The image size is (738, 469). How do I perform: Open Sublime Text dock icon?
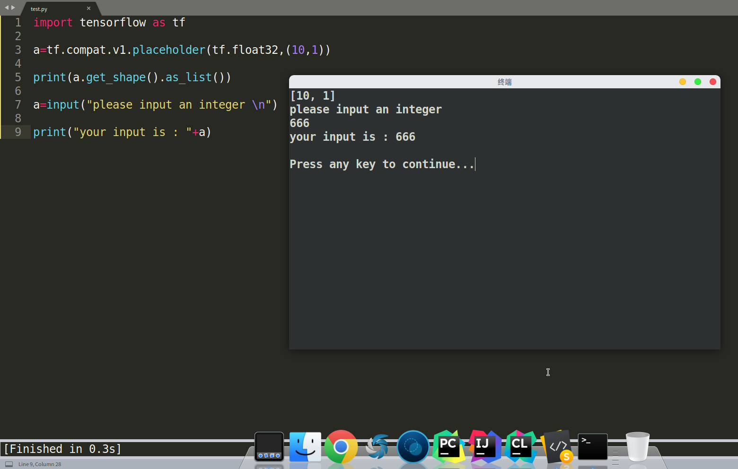tap(557, 446)
